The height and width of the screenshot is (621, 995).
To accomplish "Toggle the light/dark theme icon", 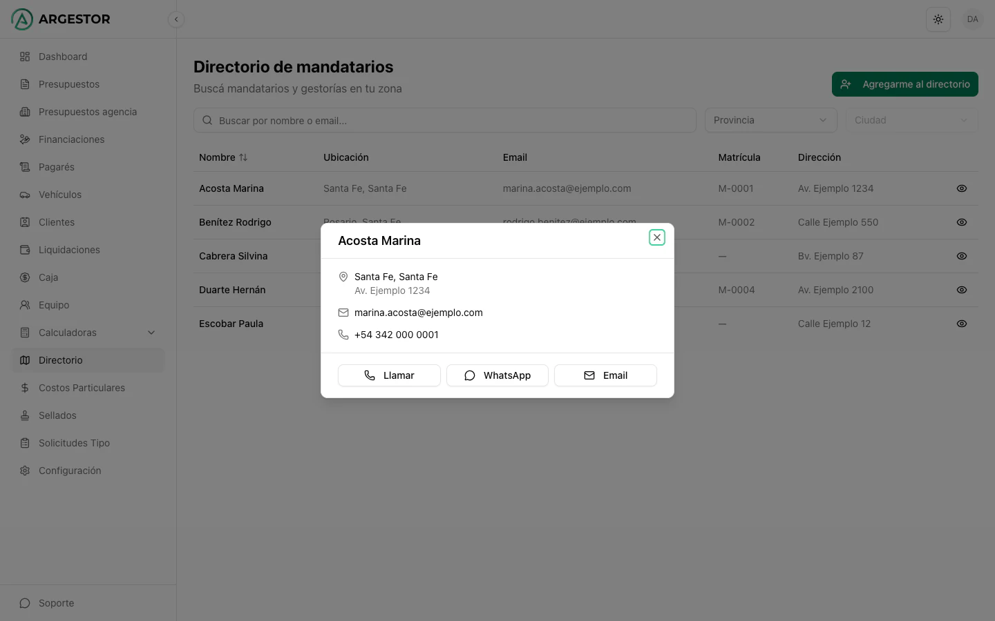I will click(x=938, y=19).
